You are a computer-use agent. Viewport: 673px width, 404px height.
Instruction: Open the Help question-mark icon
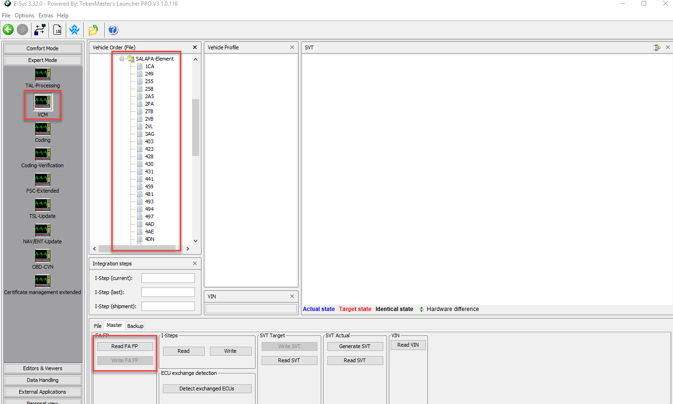[113, 29]
